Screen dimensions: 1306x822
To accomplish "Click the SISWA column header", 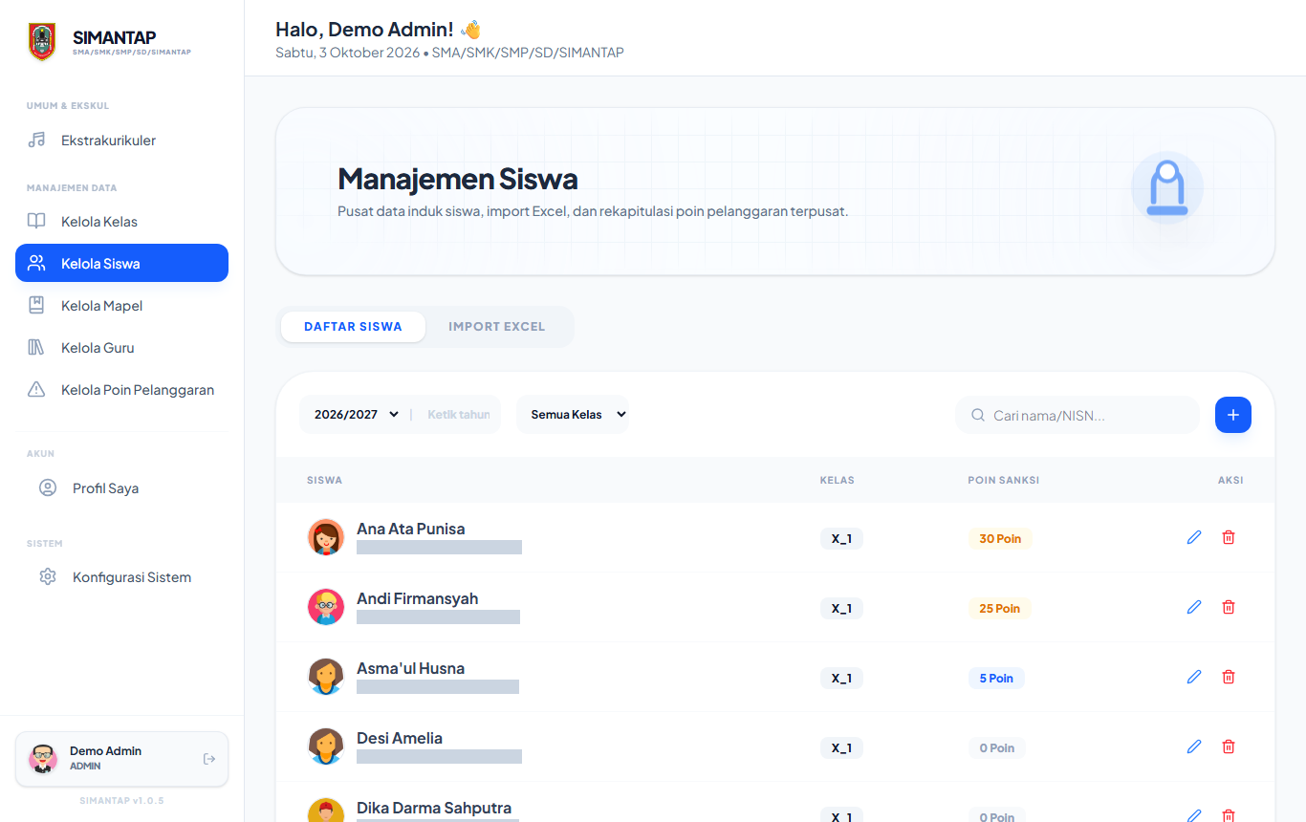I will 325,480.
